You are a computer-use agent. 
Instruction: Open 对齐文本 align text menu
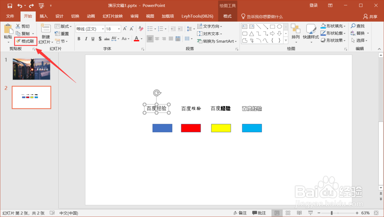click(210, 34)
